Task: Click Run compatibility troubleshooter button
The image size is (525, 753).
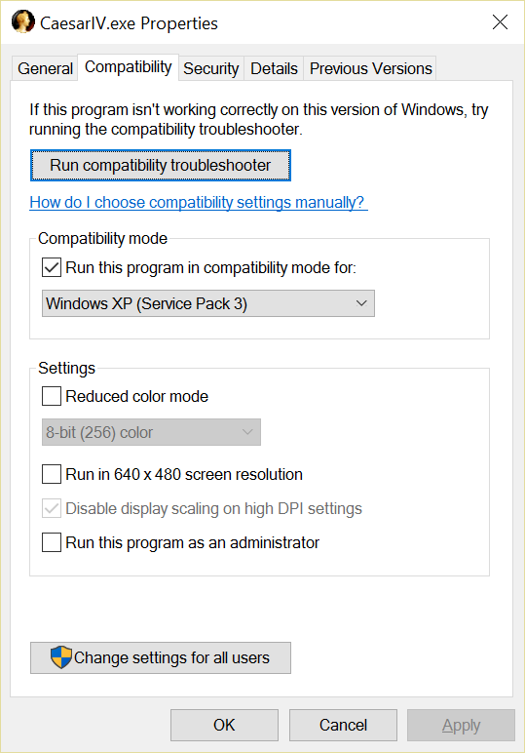Action: [161, 165]
